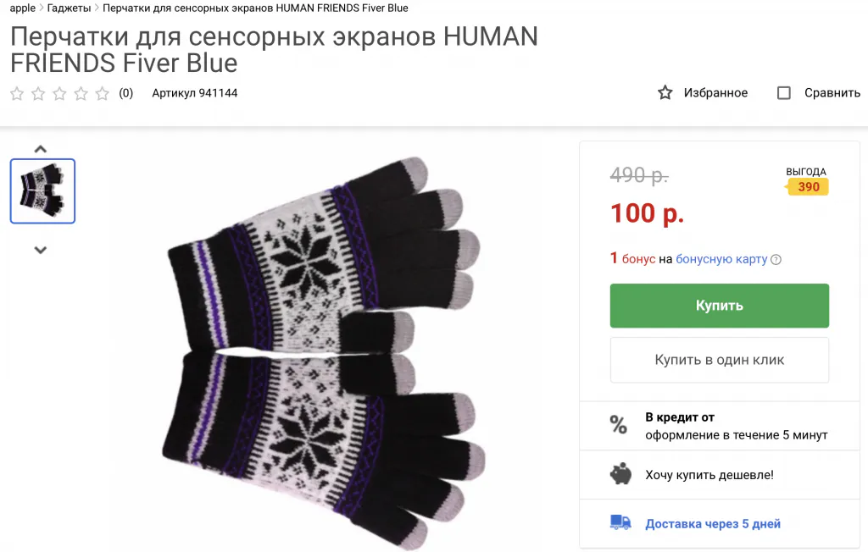Click the delivery truck icon
Viewport: 868px width, 552px height.
click(620, 523)
